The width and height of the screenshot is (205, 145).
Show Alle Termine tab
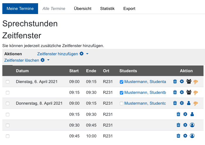tap(54, 8)
